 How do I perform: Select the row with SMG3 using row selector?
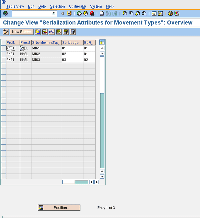tap(3, 60)
